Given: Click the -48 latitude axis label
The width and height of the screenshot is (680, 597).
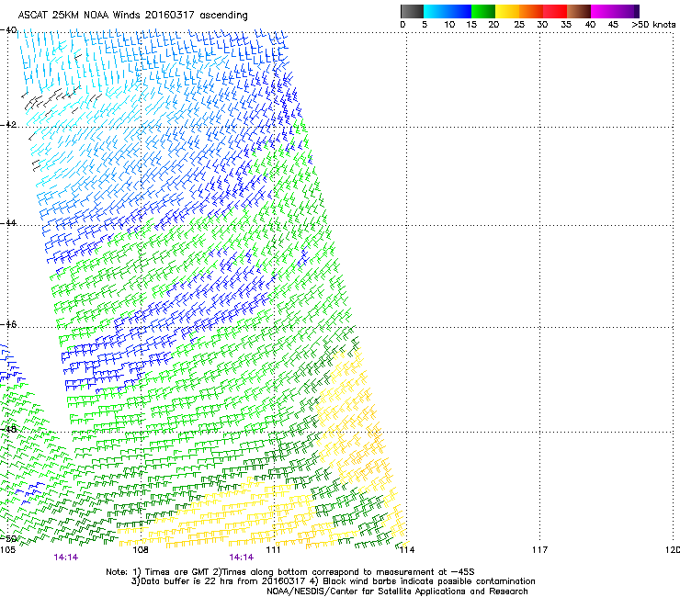Looking at the screenshot, I should [8, 429].
